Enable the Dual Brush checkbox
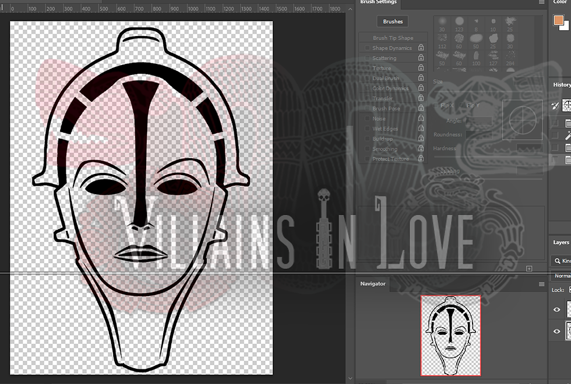The height and width of the screenshot is (384, 571). [367, 78]
